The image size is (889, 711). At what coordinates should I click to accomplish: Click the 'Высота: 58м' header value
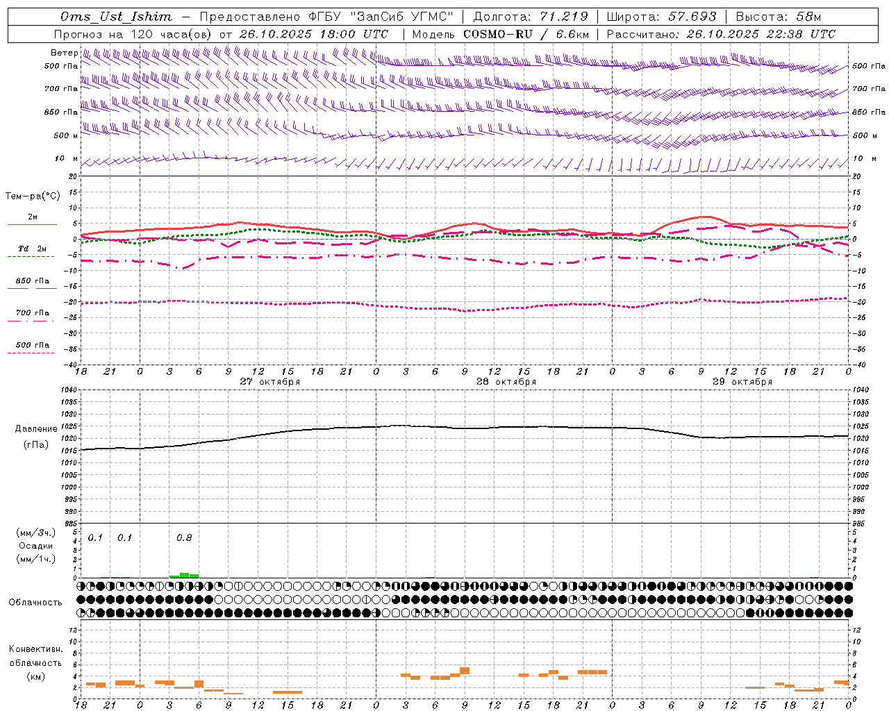[778, 17]
